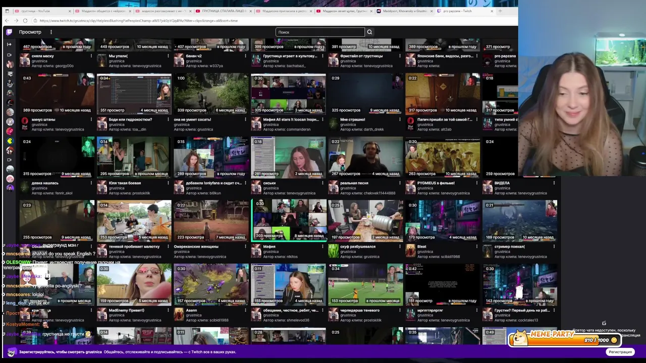This screenshot has height=363, width=646.
Task: Click the channel avatar beside 'Bleat' clip
Action: pyautogui.click(x=410, y=251)
